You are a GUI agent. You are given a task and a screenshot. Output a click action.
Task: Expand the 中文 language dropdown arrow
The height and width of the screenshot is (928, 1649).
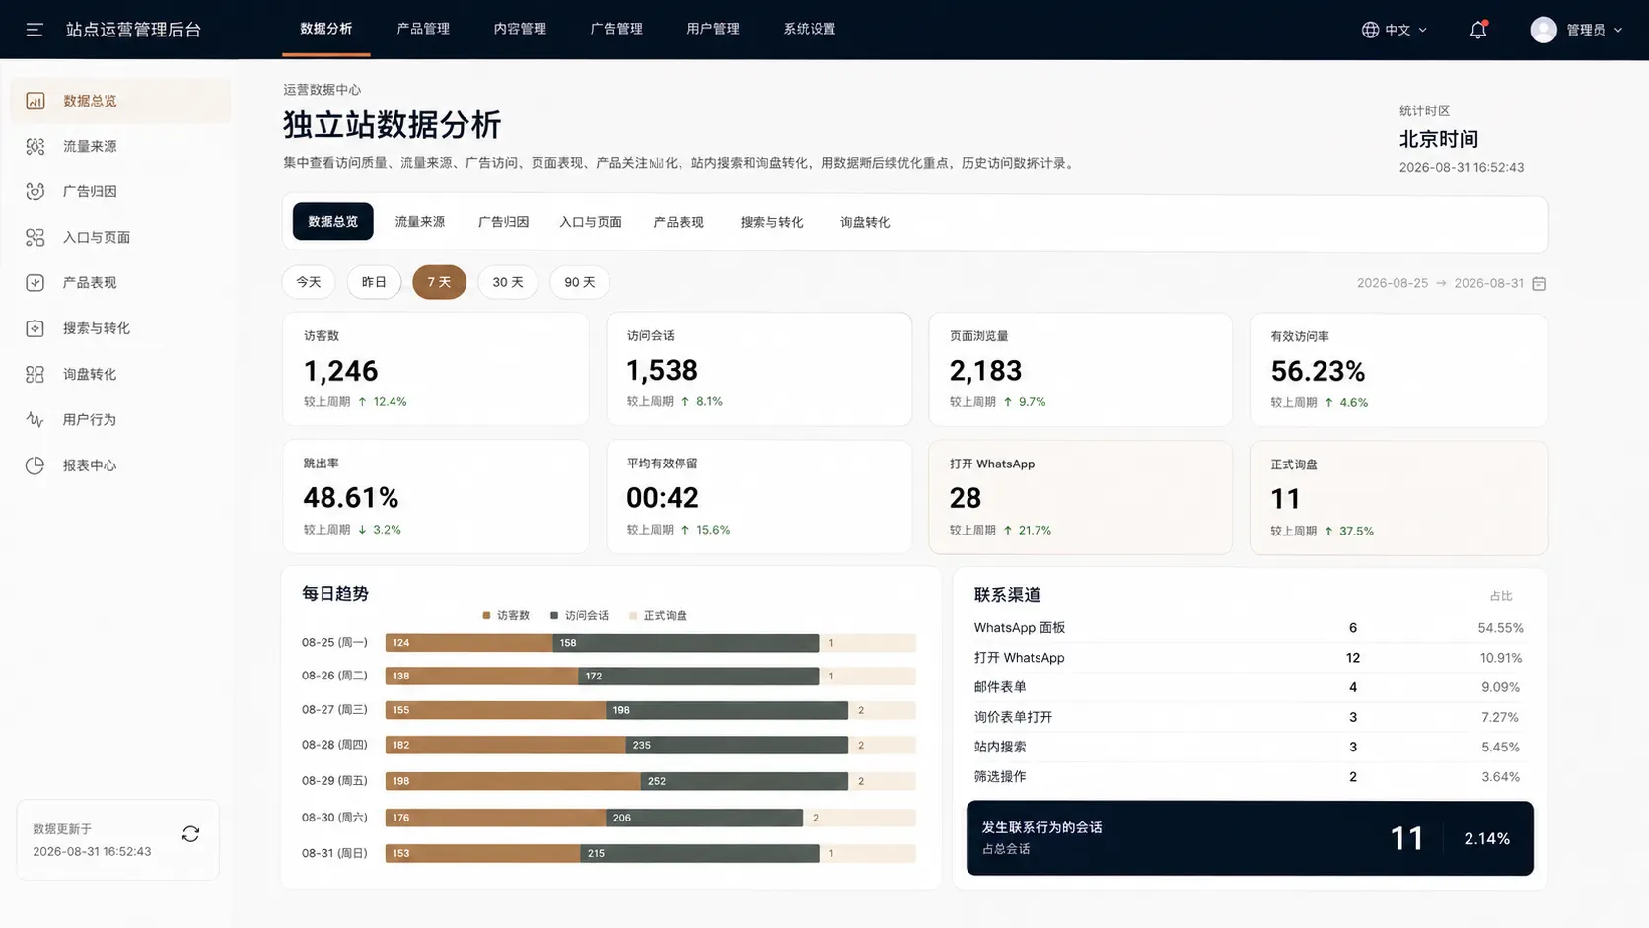1422,30
